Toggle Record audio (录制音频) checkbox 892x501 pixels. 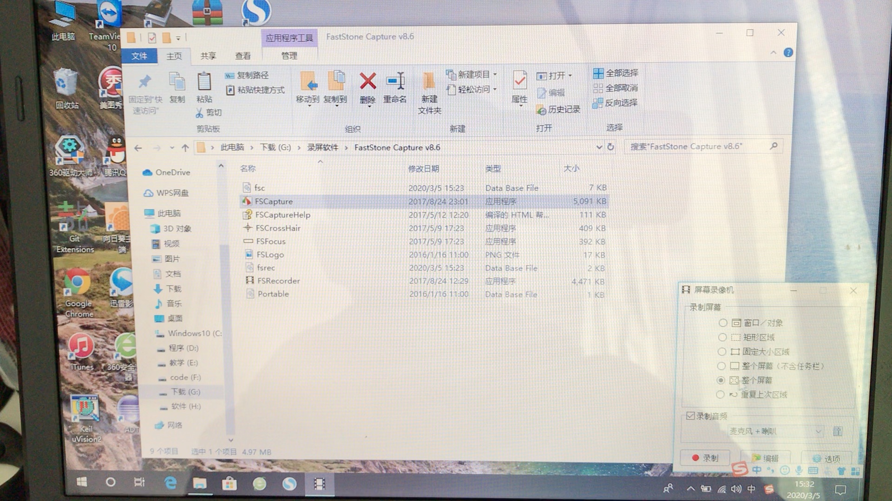(x=690, y=416)
